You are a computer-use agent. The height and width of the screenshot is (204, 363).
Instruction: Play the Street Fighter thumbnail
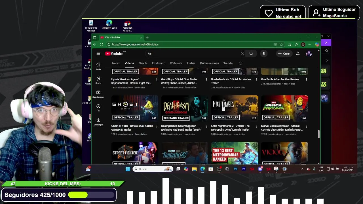coord(135,153)
